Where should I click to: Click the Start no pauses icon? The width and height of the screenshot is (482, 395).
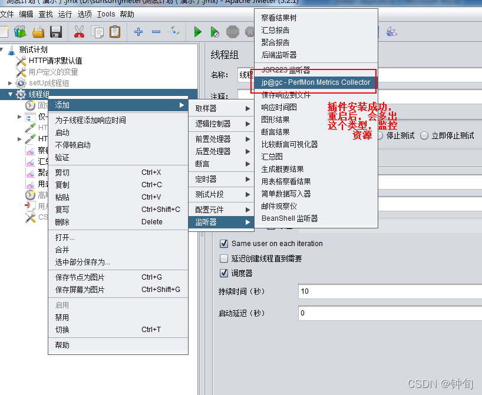tap(214, 32)
